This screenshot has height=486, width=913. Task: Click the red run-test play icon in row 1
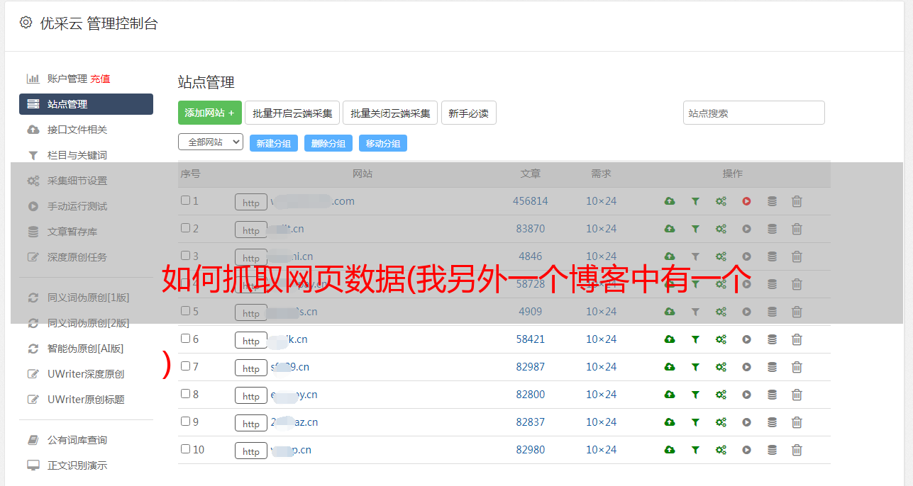pos(746,201)
